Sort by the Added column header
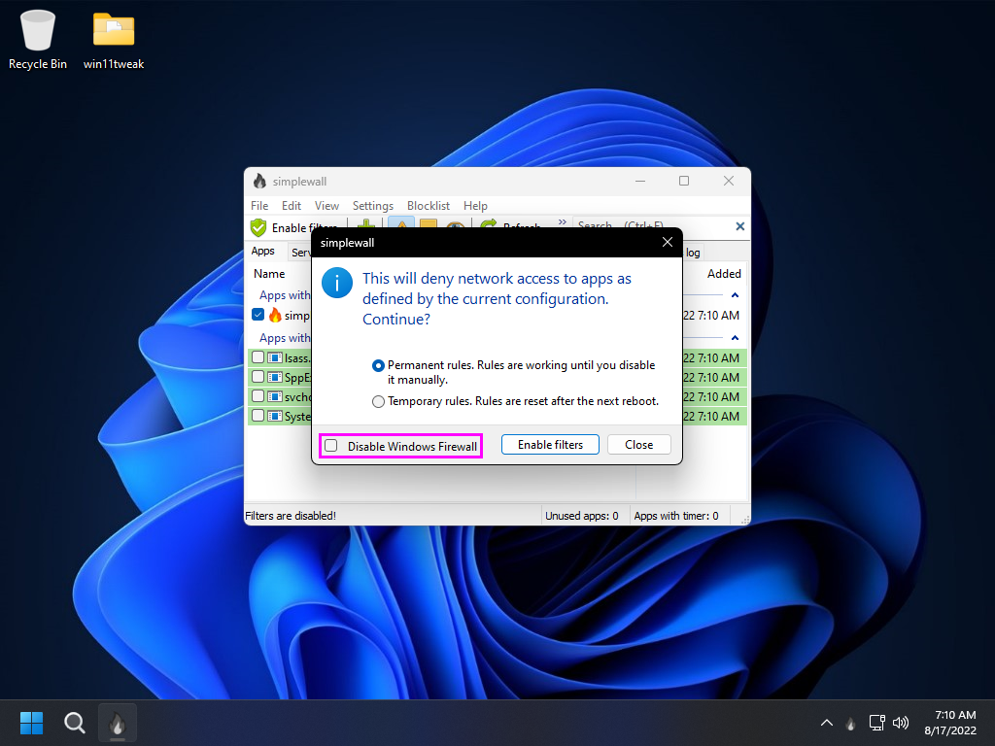The image size is (995, 746). (724, 273)
